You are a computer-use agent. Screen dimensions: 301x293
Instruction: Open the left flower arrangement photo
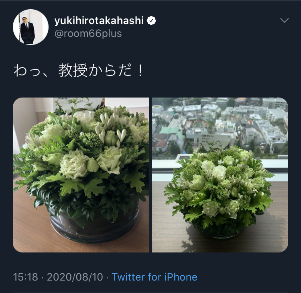(81, 175)
